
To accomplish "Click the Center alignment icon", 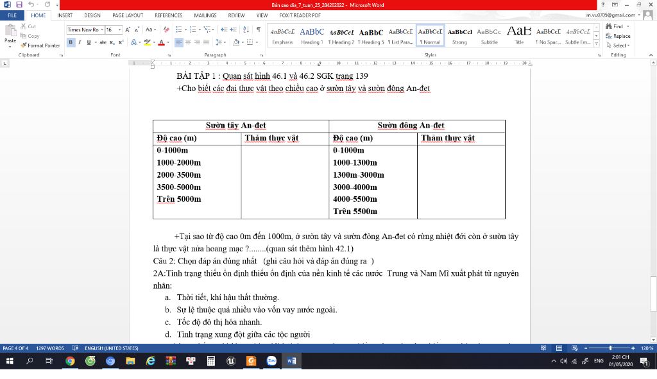I will 188,42.
